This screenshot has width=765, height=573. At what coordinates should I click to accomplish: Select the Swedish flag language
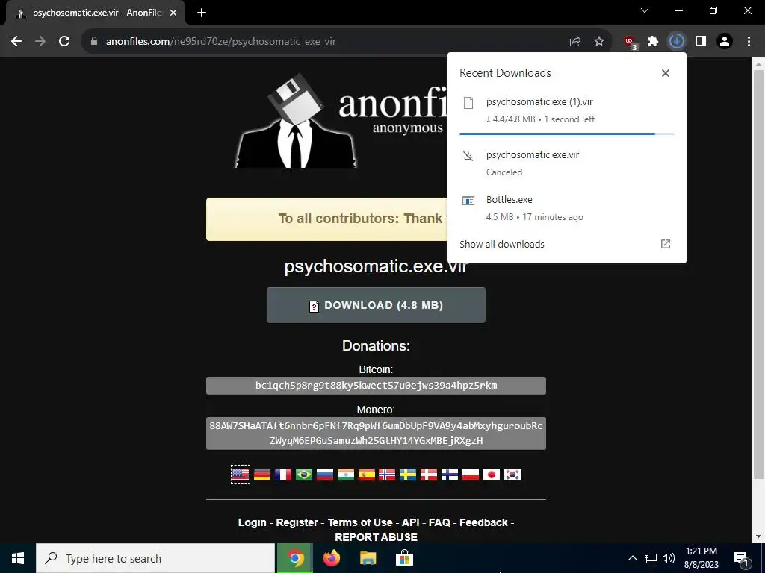pyautogui.click(x=408, y=475)
